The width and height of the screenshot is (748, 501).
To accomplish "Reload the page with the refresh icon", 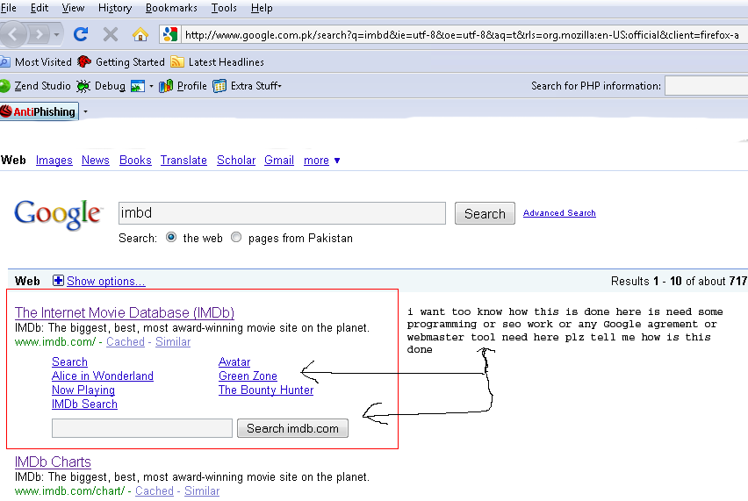I will [80, 34].
